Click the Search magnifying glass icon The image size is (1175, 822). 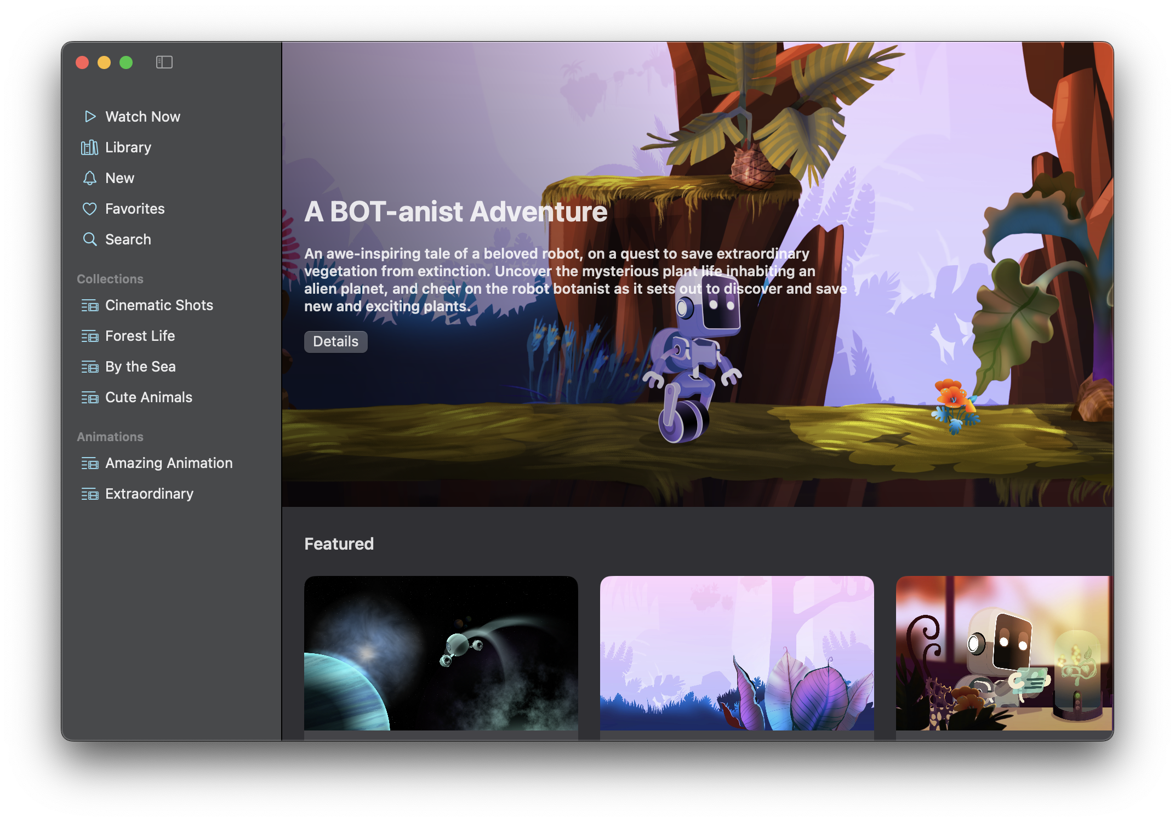tap(89, 239)
